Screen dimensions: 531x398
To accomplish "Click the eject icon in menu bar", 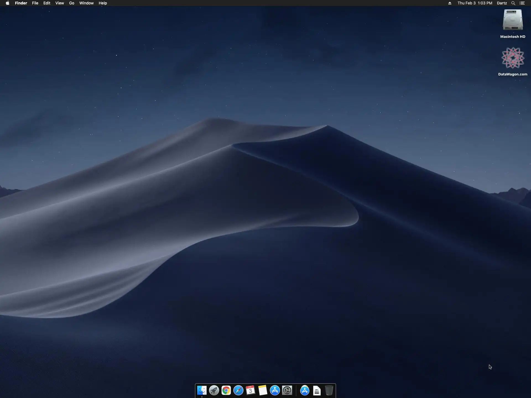I will click(x=450, y=3).
